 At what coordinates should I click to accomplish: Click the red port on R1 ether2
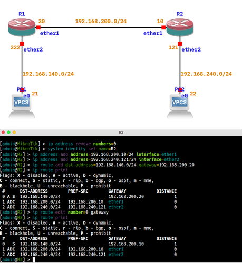[x=22, y=44]
